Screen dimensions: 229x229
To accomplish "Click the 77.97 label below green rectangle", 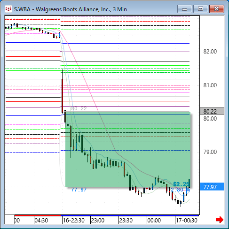I will (x=79, y=190).
